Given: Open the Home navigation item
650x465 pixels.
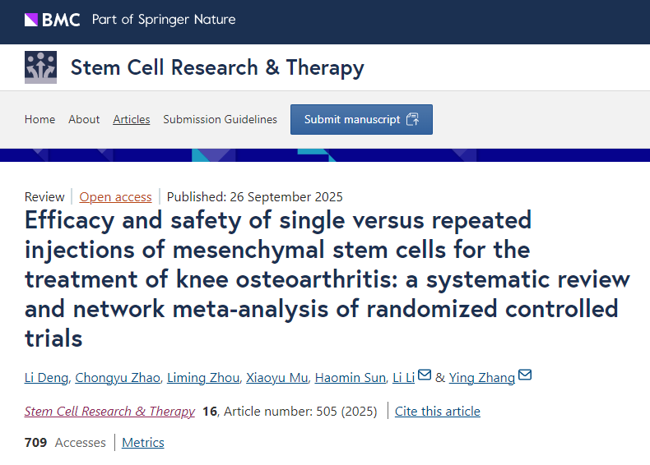Looking at the screenshot, I should 39,119.
